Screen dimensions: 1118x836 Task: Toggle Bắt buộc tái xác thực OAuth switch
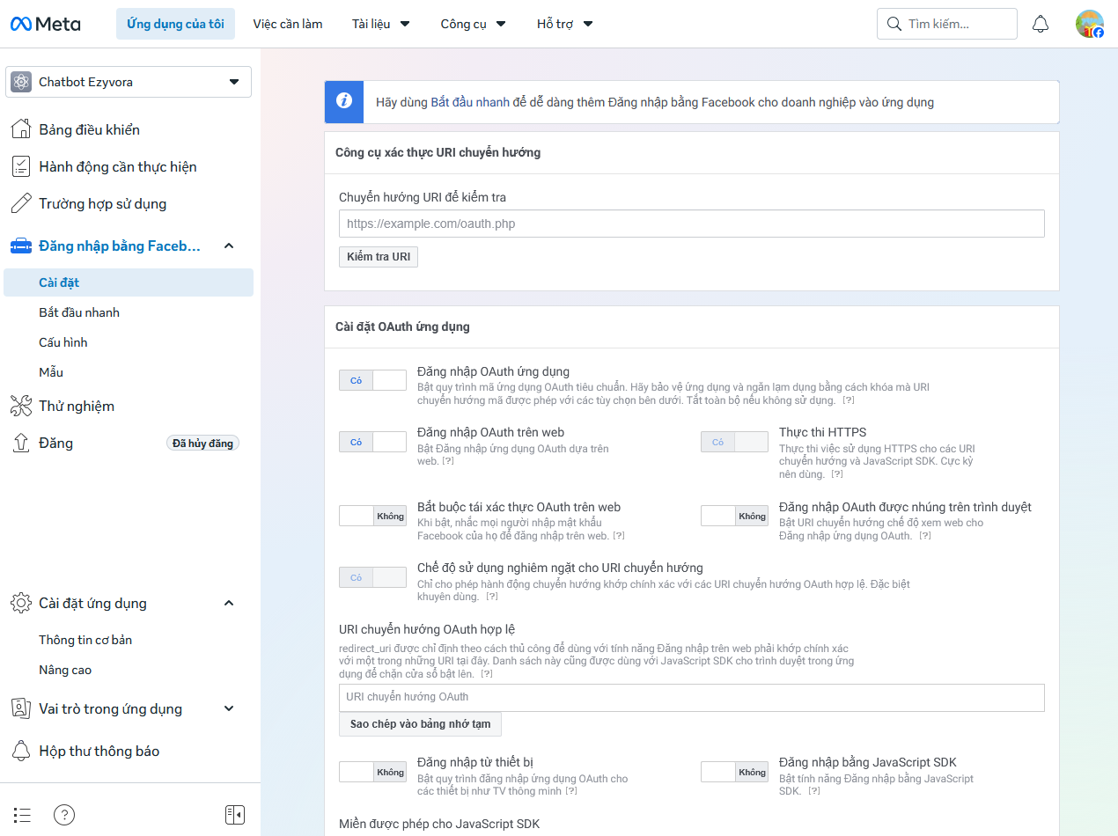coord(372,516)
